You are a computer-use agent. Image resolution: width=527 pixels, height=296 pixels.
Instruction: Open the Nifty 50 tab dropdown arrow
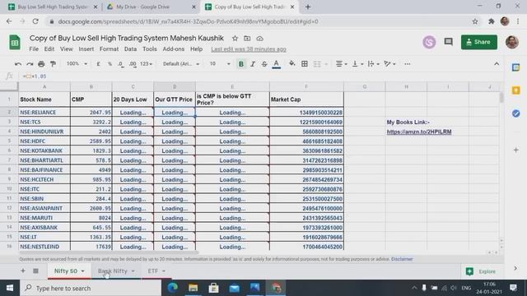(x=82, y=271)
